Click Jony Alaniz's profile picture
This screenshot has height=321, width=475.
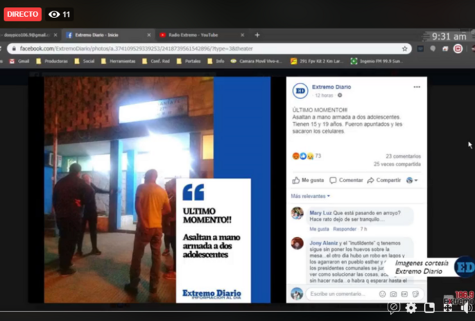(x=297, y=243)
